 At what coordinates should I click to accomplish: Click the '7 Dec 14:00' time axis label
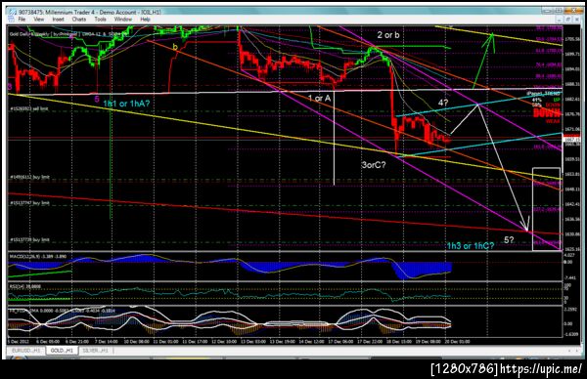pyautogui.click(x=106, y=341)
